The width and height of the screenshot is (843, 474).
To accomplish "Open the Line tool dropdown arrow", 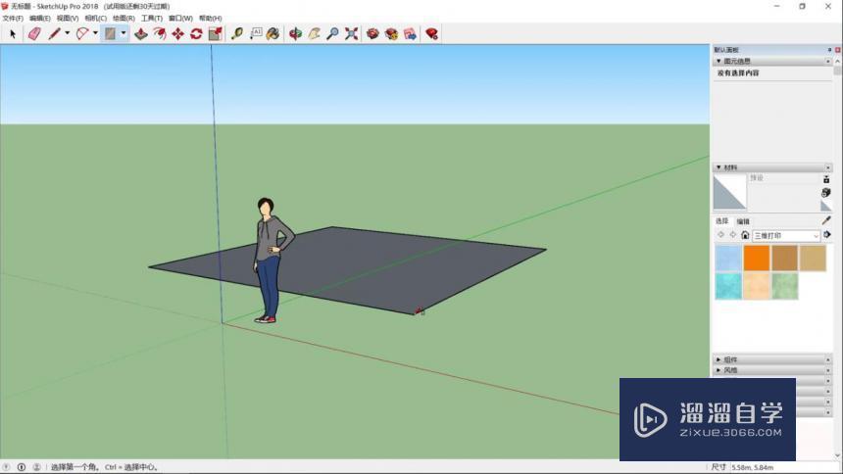I will point(68,33).
